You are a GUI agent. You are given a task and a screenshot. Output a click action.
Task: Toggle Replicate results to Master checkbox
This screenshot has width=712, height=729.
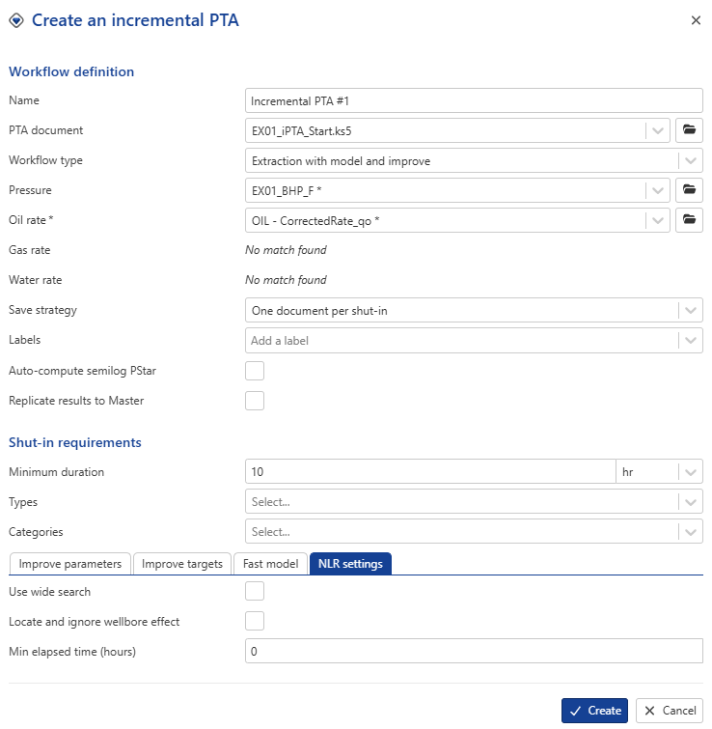click(x=255, y=401)
